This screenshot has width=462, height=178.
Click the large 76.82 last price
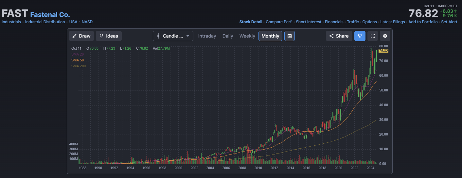423,13
